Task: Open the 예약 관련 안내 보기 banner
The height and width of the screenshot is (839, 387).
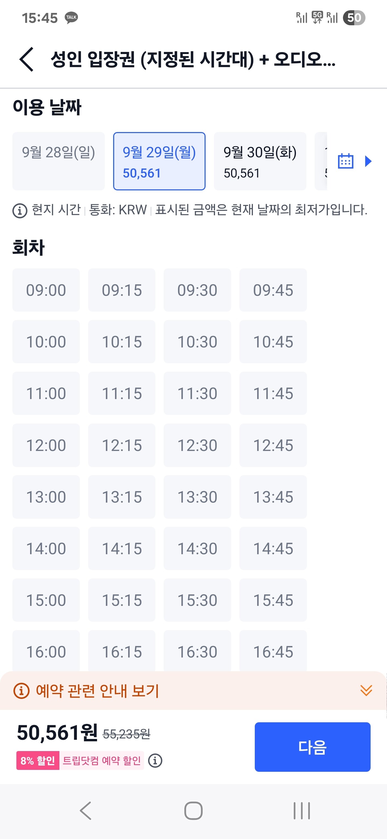Action: [98, 691]
